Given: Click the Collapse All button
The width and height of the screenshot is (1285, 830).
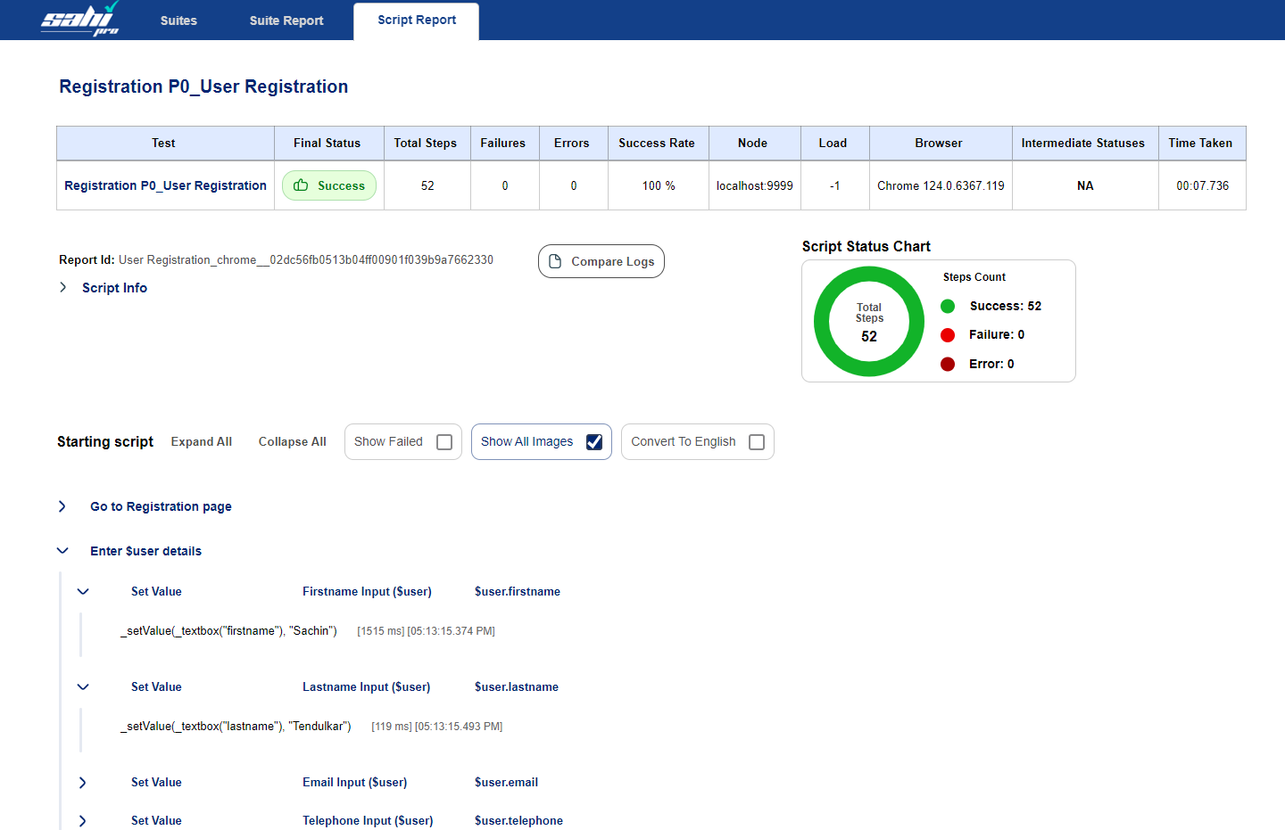Looking at the screenshot, I should tap(292, 441).
